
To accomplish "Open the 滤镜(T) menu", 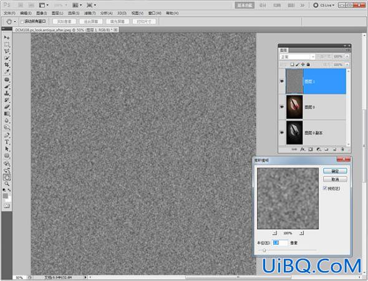I will 90,13.
